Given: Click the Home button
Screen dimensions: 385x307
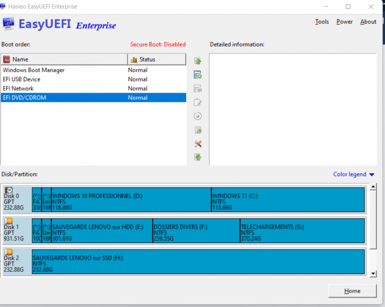Looking at the screenshot, I should [x=352, y=291].
